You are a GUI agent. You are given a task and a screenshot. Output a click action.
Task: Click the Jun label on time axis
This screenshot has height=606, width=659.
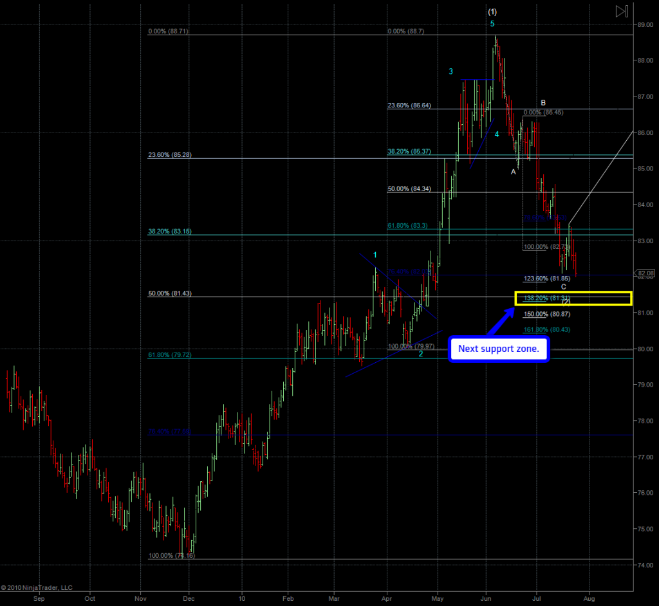point(486,599)
